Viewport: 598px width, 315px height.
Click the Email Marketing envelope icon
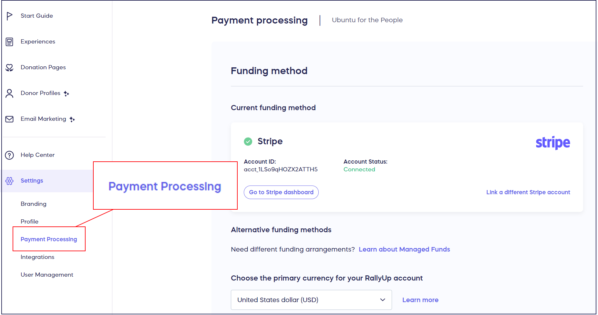(x=9, y=119)
